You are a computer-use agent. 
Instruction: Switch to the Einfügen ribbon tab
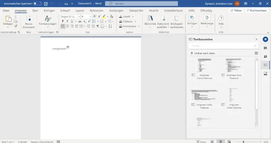(x=49, y=11)
